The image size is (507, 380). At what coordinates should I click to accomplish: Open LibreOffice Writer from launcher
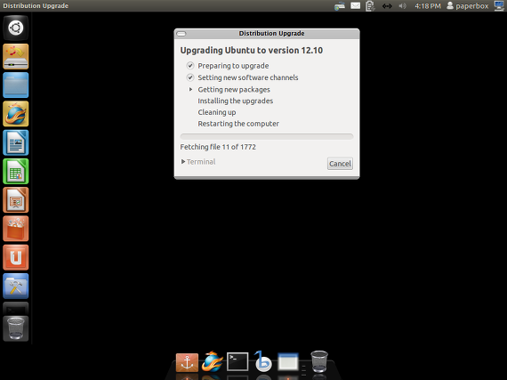click(15, 142)
